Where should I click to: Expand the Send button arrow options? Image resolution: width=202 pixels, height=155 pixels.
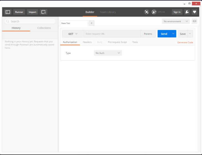click(173, 34)
